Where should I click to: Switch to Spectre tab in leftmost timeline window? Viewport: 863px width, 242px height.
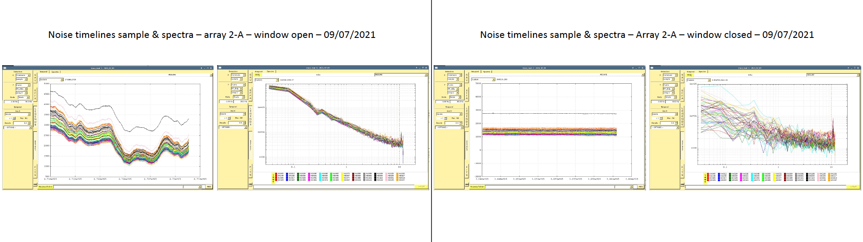(x=55, y=71)
